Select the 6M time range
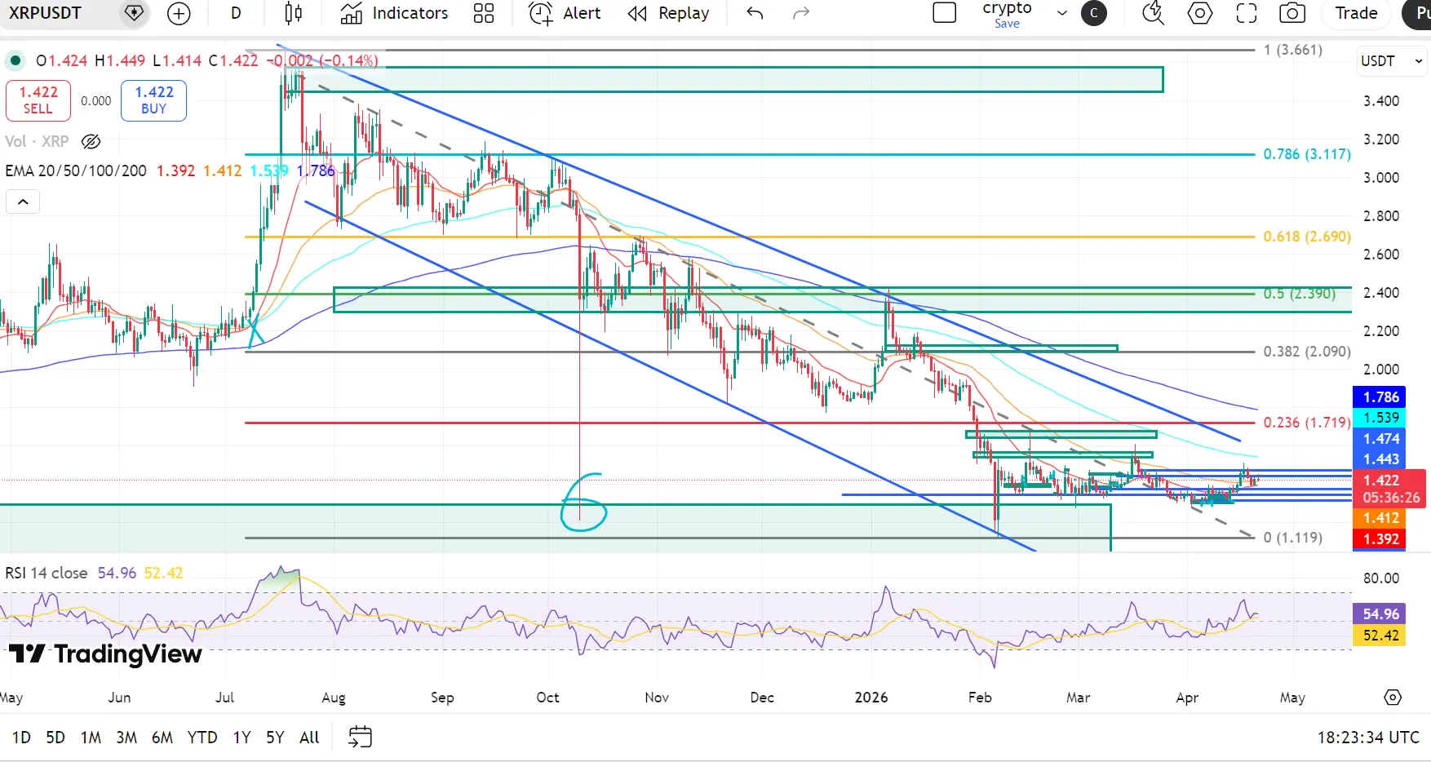1431x762 pixels. click(162, 738)
